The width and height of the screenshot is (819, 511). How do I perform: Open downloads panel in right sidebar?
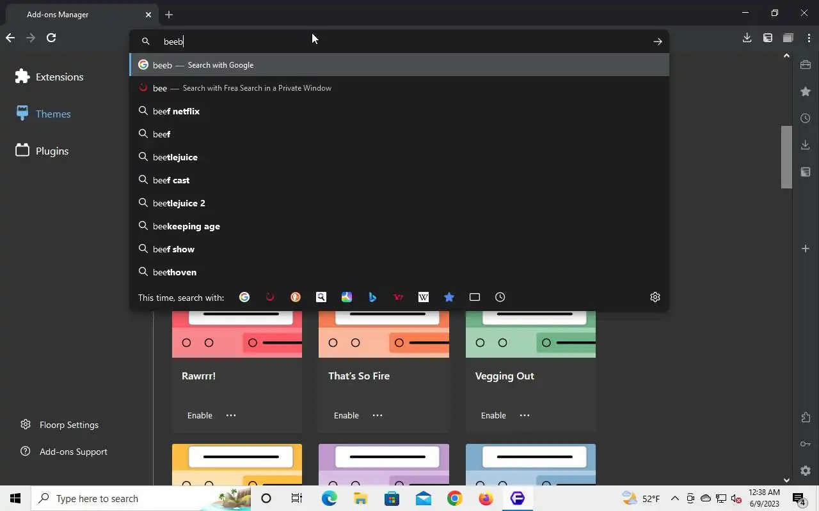pyautogui.click(x=806, y=145)
